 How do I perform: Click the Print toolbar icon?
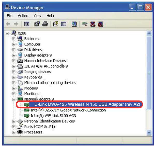click(45, 24)
